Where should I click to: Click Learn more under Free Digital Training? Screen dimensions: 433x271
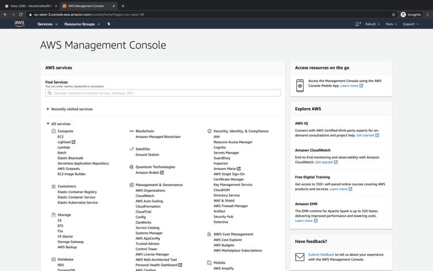tap(338, 189)
